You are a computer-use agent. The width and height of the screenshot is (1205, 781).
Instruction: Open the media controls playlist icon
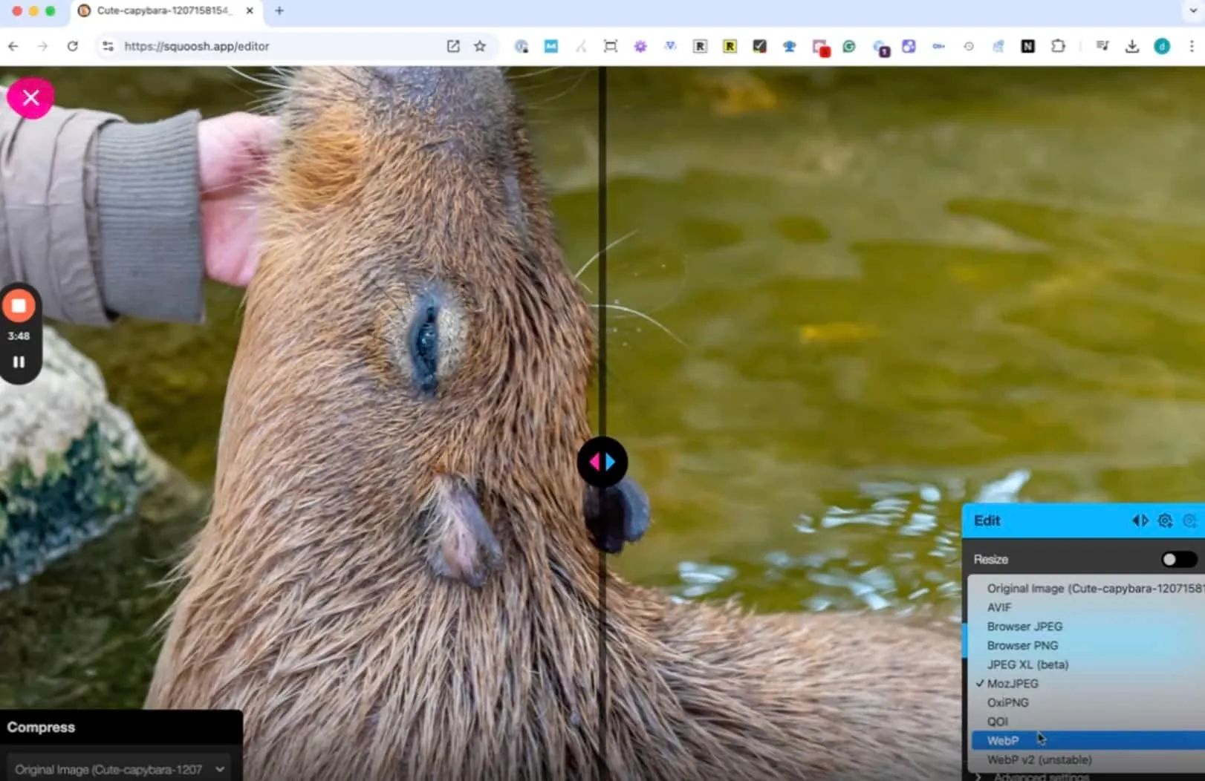pyautogui.click(x=1102, y=46)
